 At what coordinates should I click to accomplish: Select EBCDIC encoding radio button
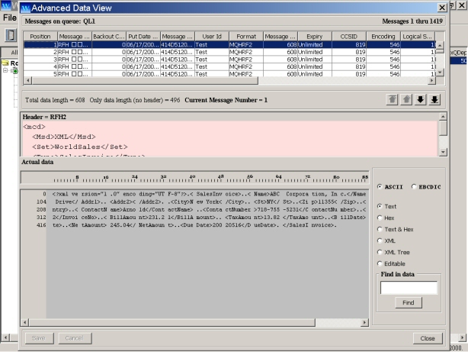pos(414,186)
